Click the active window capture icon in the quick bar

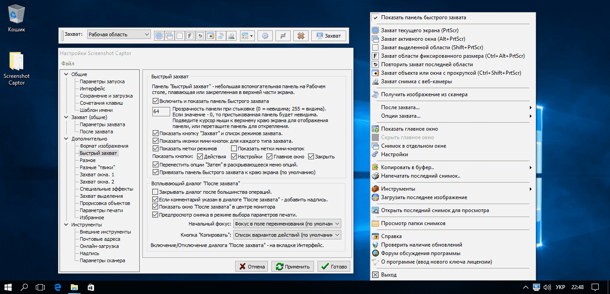169,36
